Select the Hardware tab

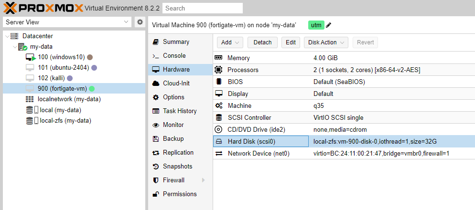click(x=180, y=70)
